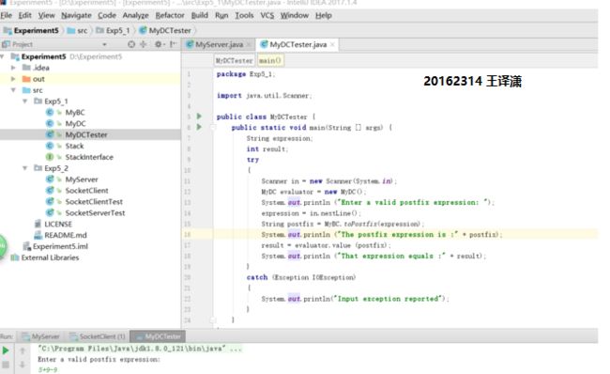Collapse the Exp5_2 package

coord(25,168)
